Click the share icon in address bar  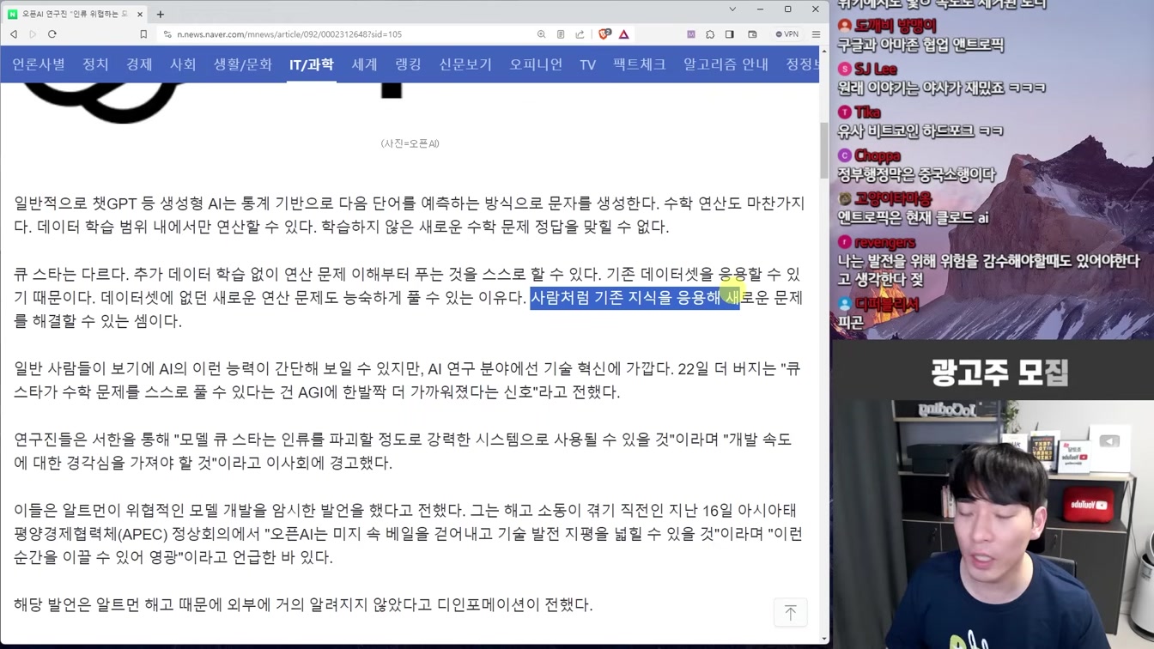coord(580,34)
